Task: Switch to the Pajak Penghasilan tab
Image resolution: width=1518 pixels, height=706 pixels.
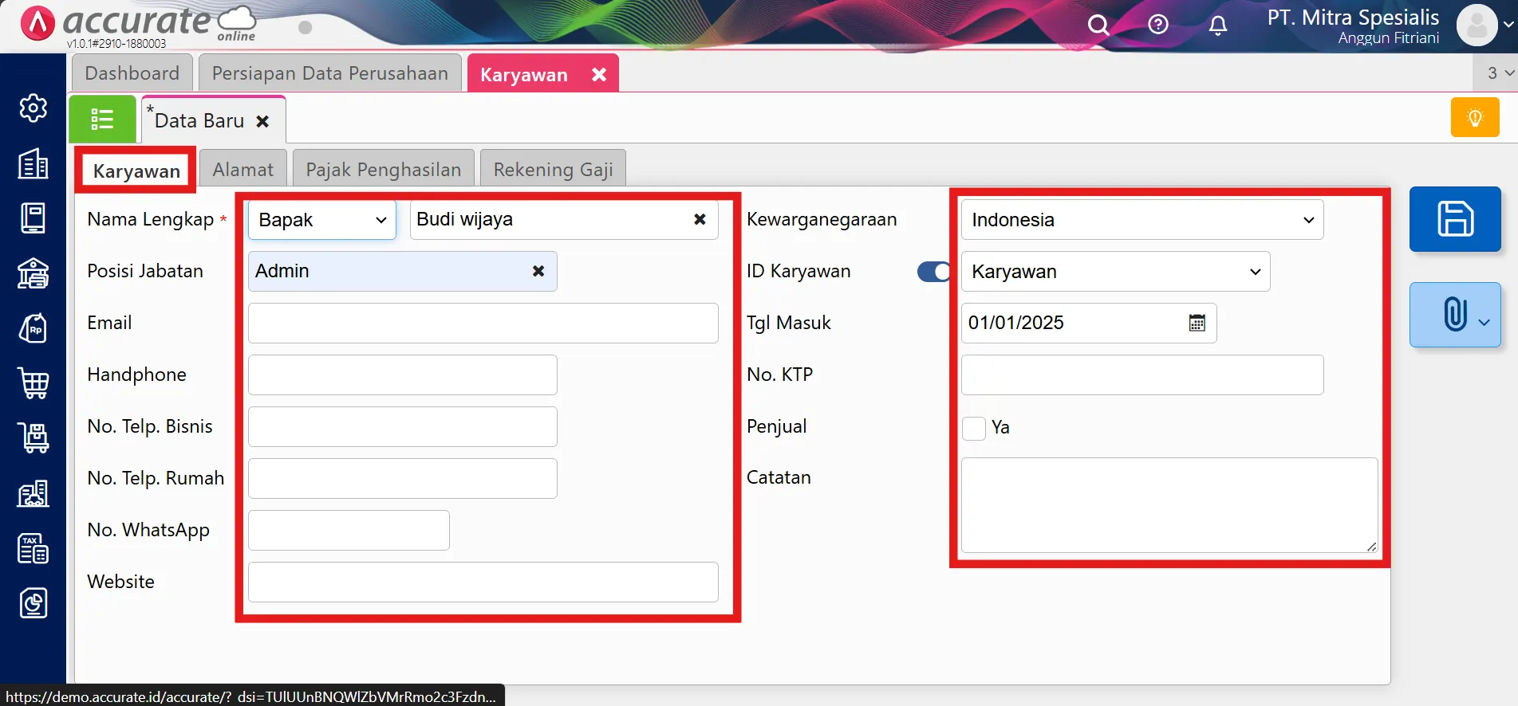Action: click(x=383, y=170)
